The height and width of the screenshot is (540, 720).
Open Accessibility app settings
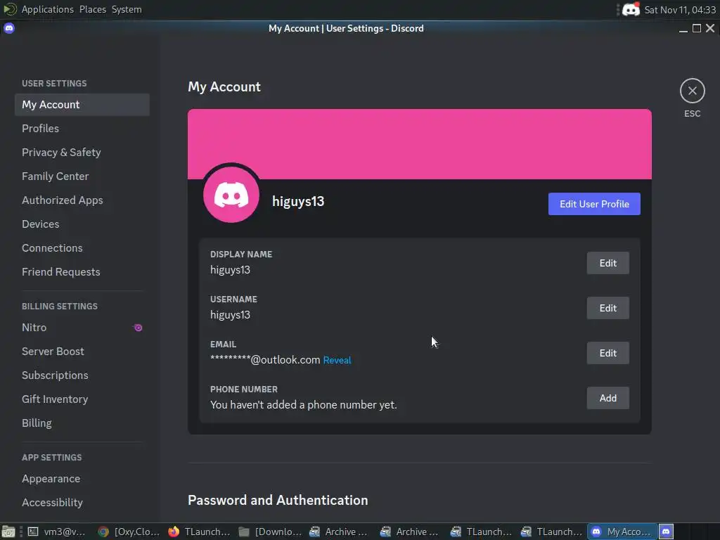pos(82,502)
